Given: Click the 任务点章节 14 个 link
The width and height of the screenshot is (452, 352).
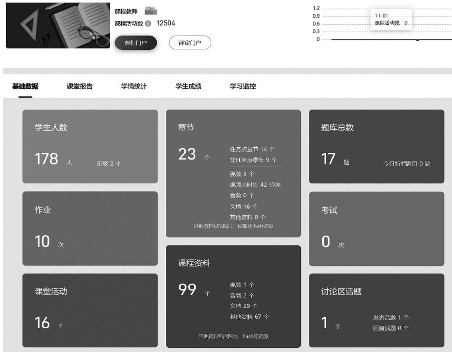Looking at the screenshot, I should click(252, 149).
